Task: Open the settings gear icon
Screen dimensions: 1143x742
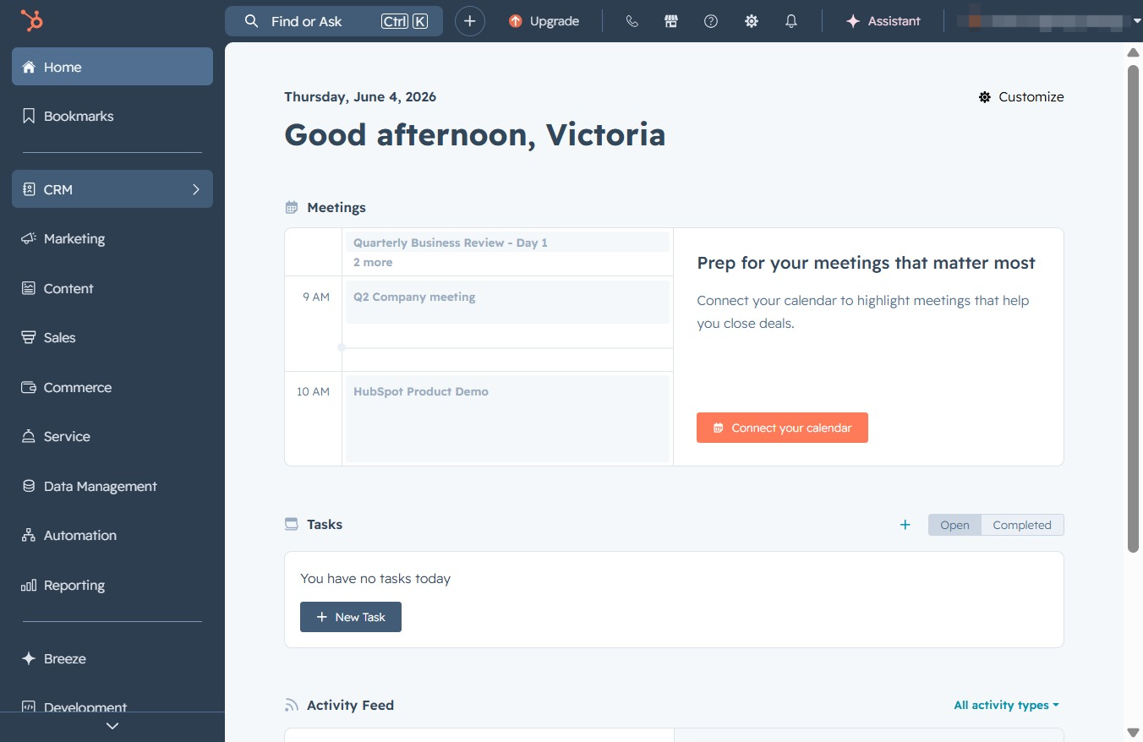Action: click(752, 21)
